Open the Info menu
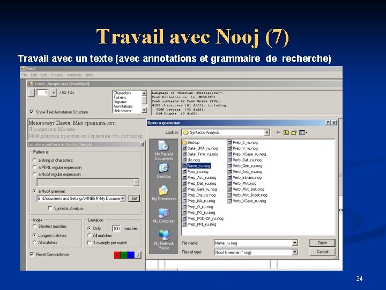The width and height of the screenshot is (386, 290). click(x=89, y=75)
